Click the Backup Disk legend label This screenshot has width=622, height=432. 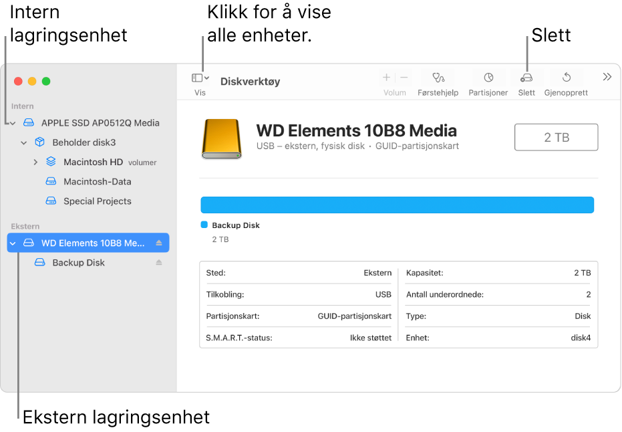(236, 225)
